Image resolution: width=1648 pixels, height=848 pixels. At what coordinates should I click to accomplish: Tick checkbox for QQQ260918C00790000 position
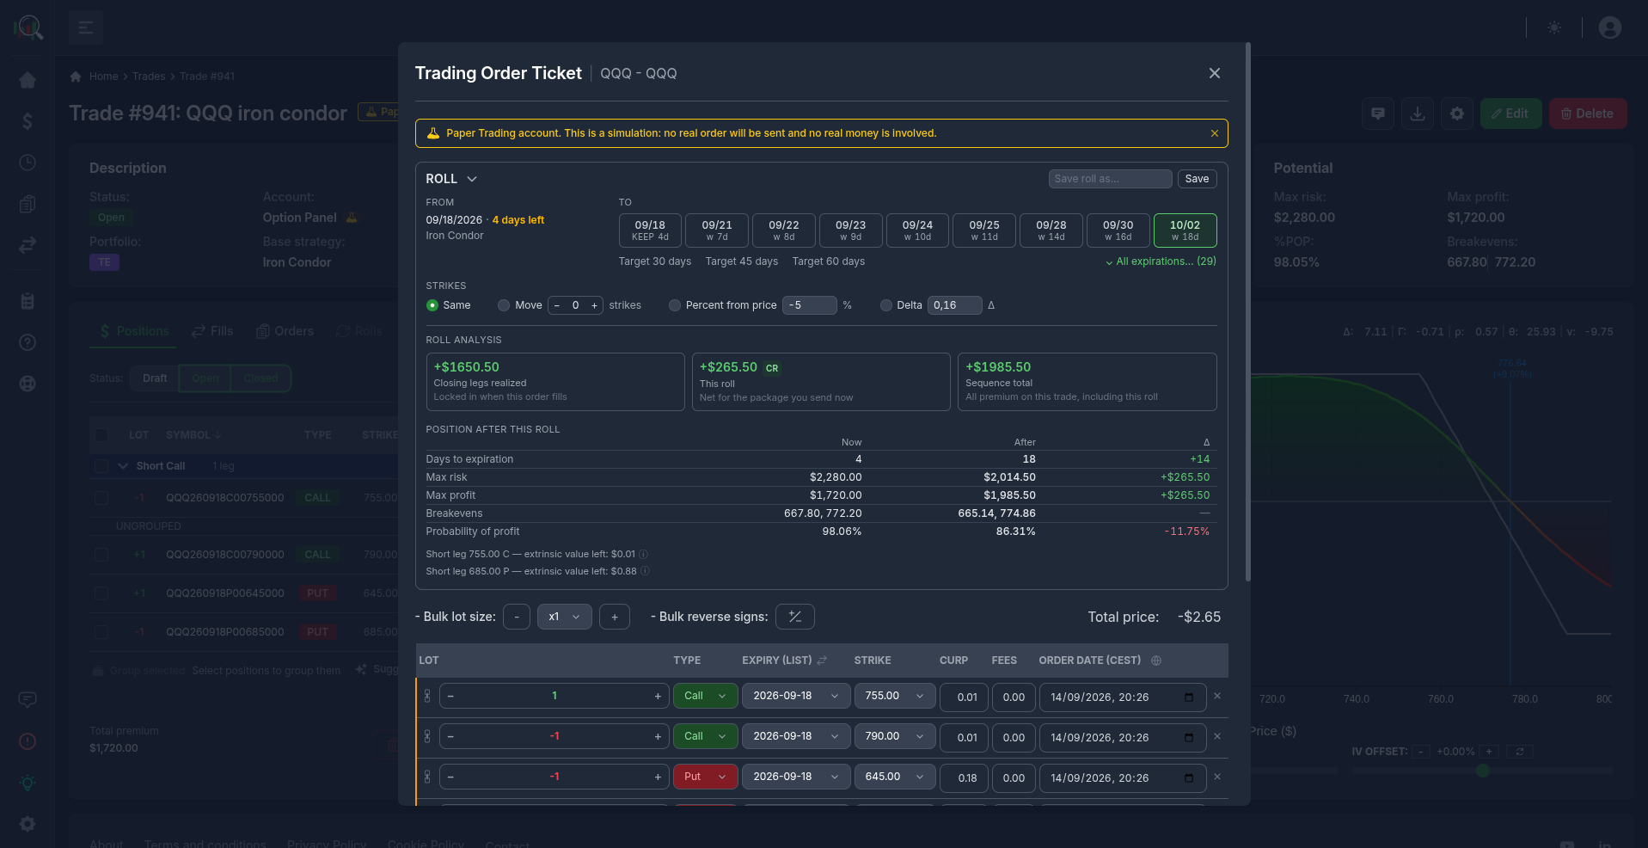(101, 555)
